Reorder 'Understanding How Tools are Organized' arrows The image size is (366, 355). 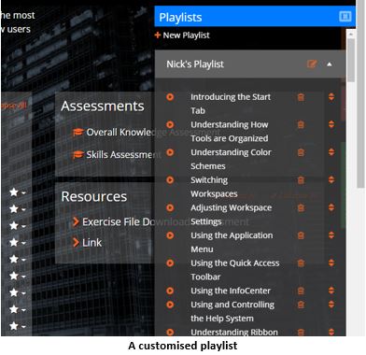[x=331, y=124]
